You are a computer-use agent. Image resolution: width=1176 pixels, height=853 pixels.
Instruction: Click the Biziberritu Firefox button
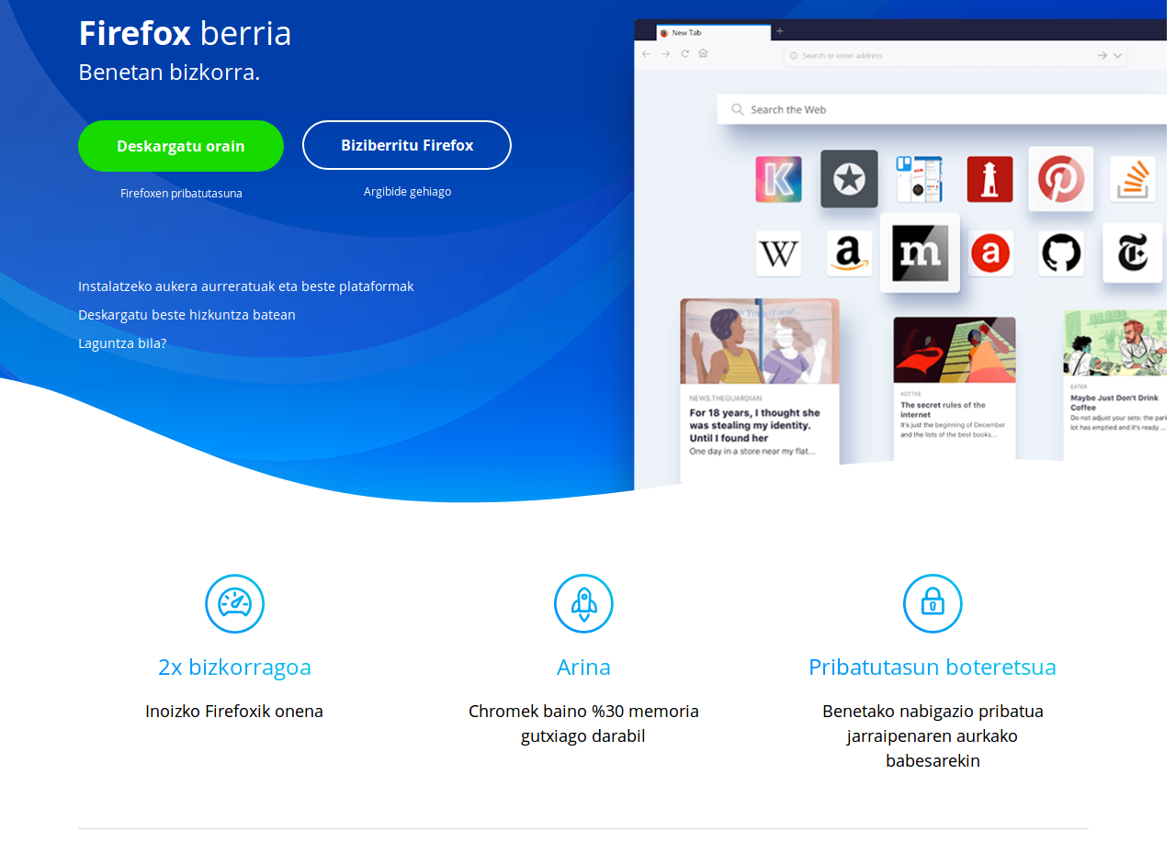407,145
